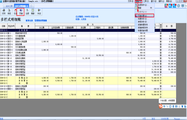Click the 引出 (Export) toolbar icon
Viewport: 187px width, 120px height.
click(x=15, y=12)
